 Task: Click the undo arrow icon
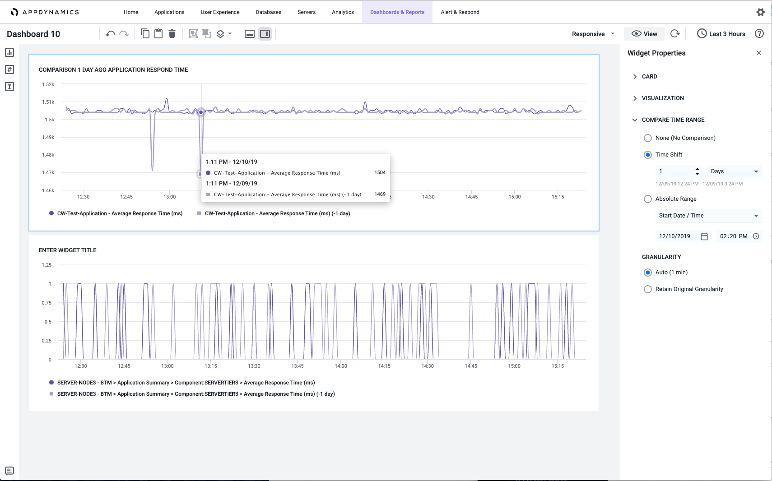tap(110, 34)
